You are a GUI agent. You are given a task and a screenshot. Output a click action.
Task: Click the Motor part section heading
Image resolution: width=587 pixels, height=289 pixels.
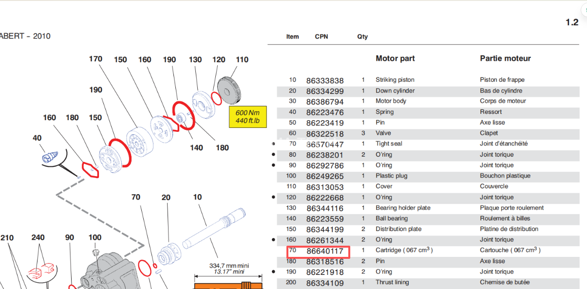395,58
